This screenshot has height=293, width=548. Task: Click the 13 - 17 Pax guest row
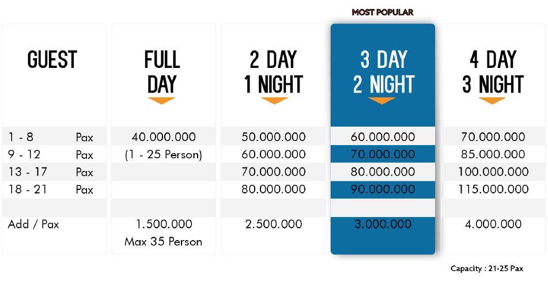(51, 172)
